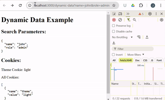Click the address bar URL
165x100 pixels.
coord(71,6)
